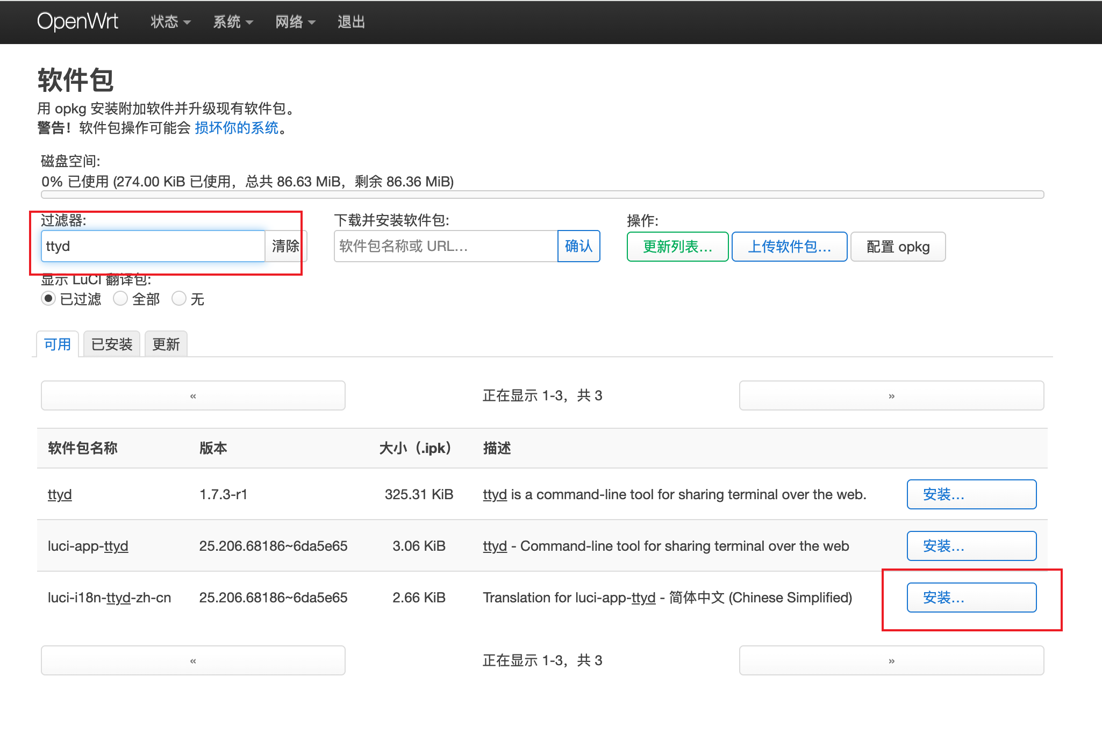
Task: Click the 更新列表 button
Action: 677,247
